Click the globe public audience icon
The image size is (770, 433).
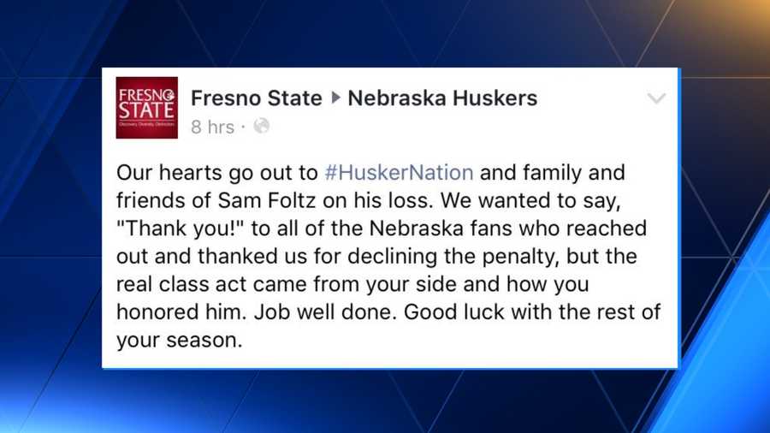[x=261, y=126]
